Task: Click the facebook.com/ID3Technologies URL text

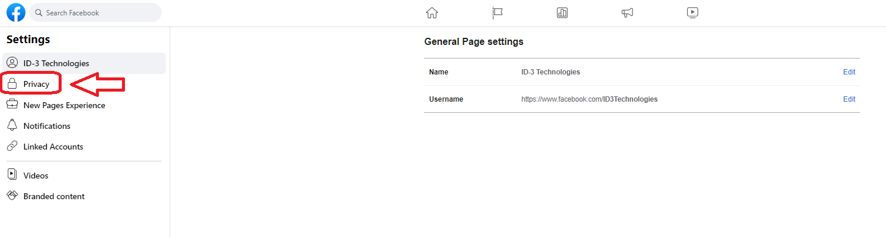Action: pyautogui.click(x=589, y=99)
